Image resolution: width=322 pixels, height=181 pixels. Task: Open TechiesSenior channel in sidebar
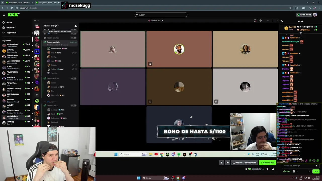16,112
